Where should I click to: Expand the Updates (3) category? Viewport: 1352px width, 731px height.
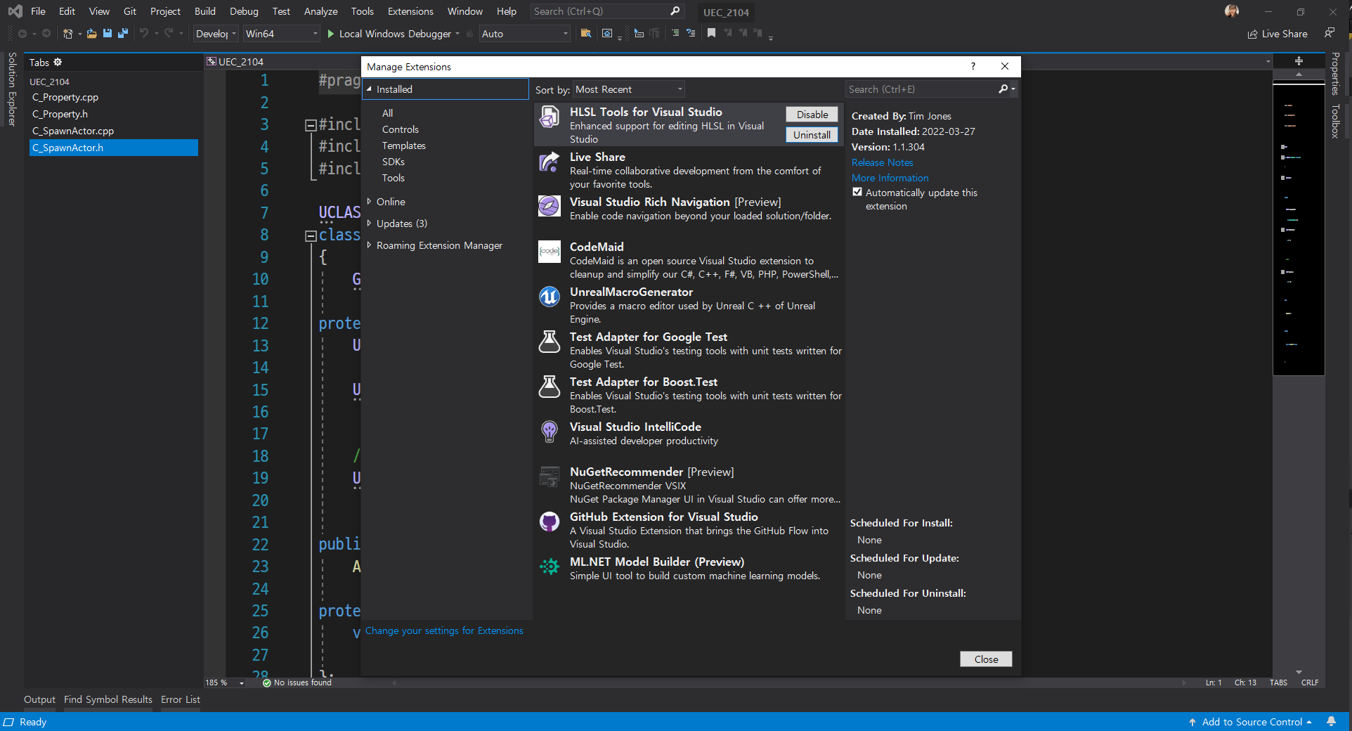369,223
